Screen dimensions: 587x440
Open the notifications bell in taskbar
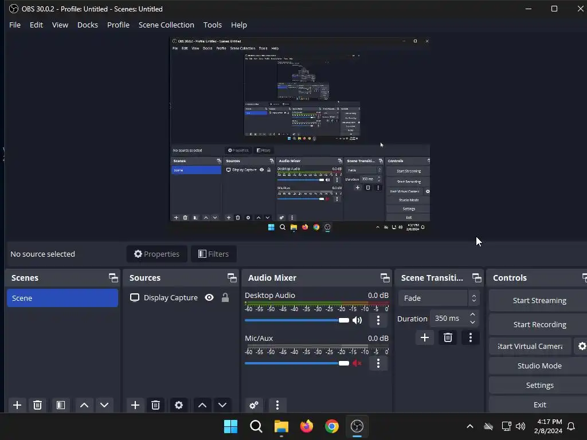[x=572, y=426]
